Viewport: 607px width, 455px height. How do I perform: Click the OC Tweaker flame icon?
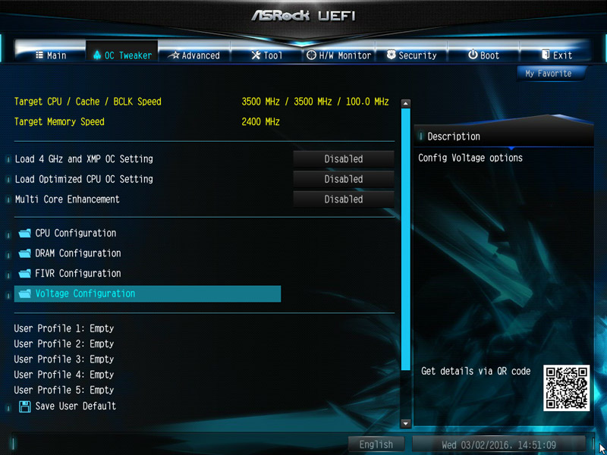click(x=97, y=55)
